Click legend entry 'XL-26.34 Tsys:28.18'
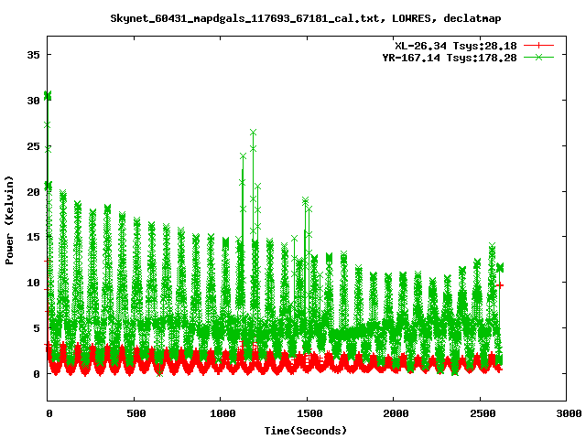Viewport: 586px width, 439px height. coord(456,46)
